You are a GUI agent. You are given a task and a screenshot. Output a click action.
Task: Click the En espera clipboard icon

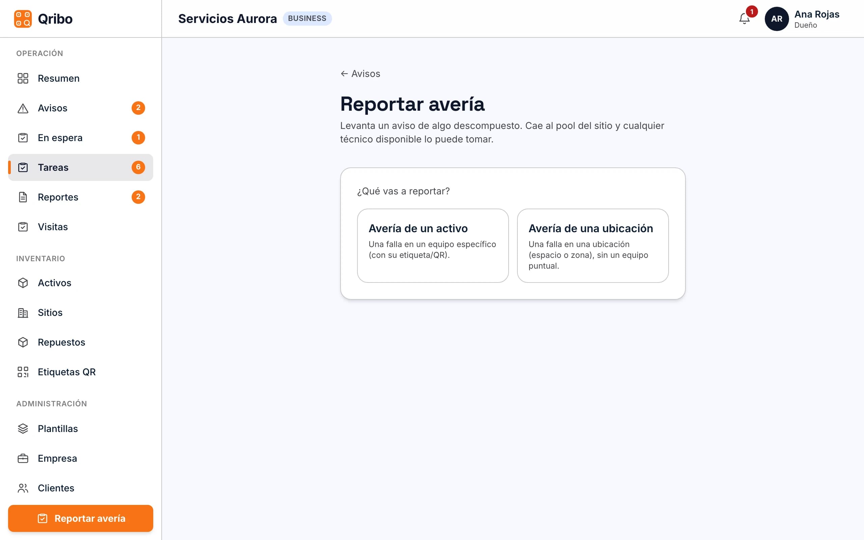click(23, 137)
